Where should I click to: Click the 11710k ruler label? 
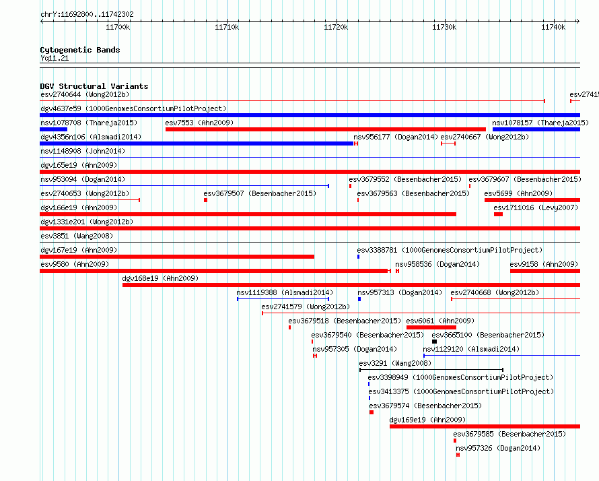tap(227, 27)
